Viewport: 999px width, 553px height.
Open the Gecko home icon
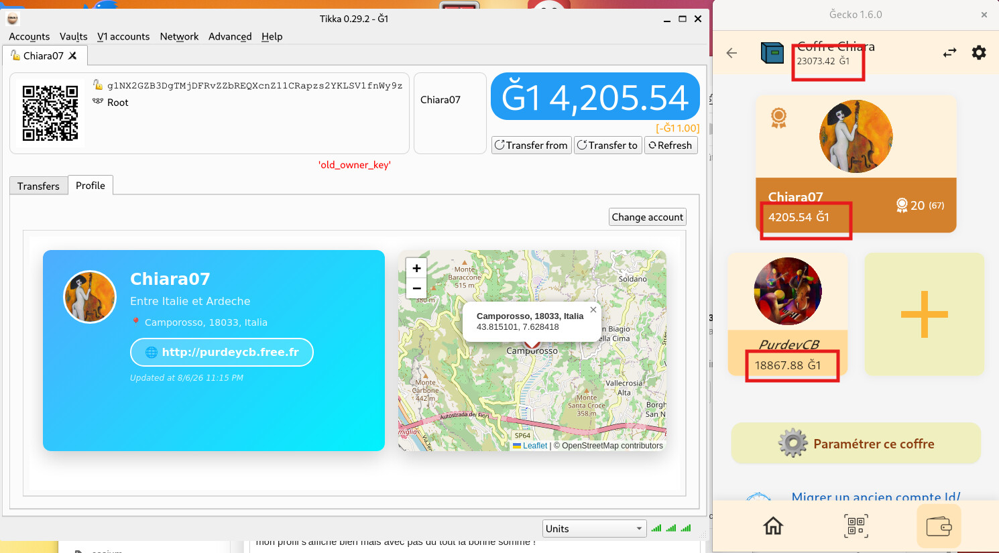773,526
